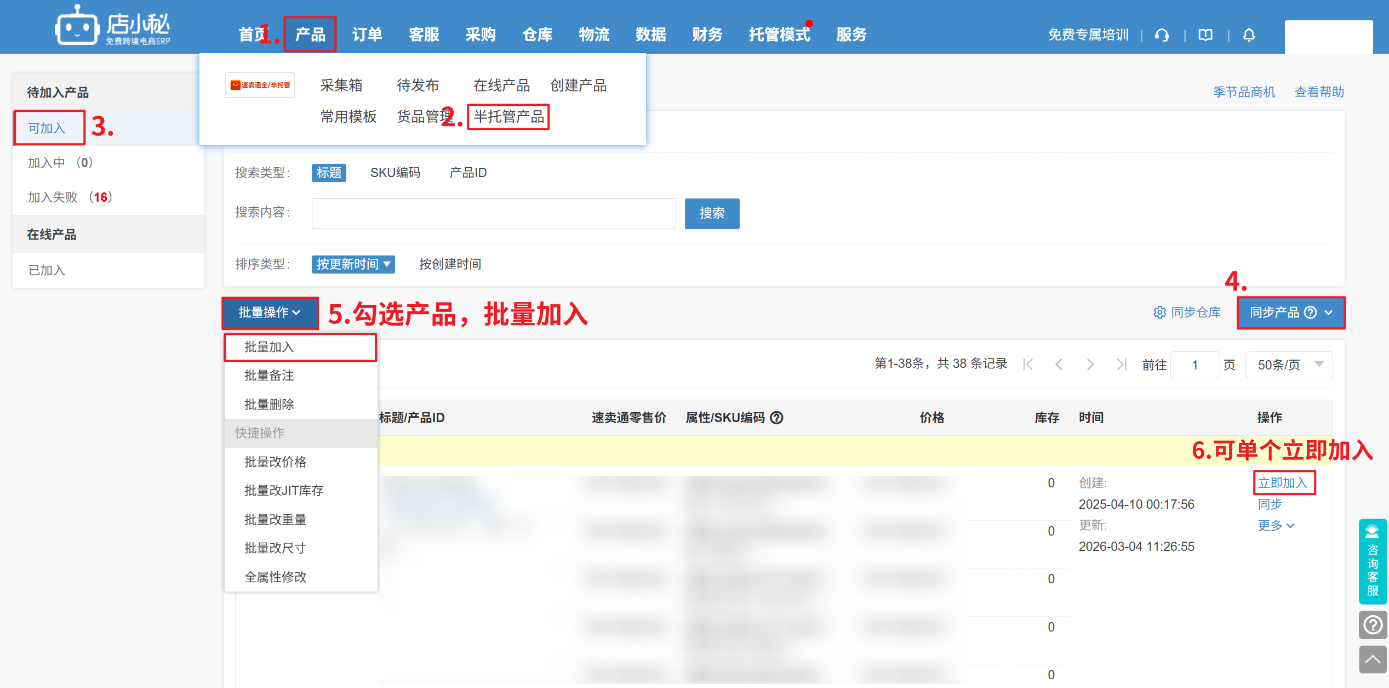Expand the 更多 row actions menu
1389x688 pixels.
click(x=1276, y=525)
